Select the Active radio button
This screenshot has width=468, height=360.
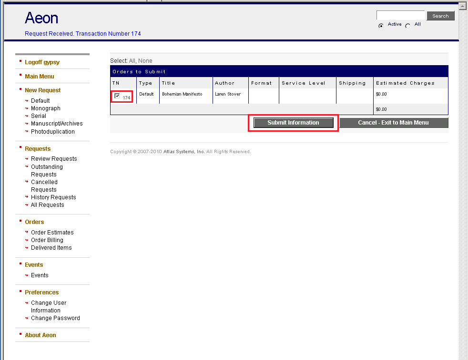pos(381,25)
